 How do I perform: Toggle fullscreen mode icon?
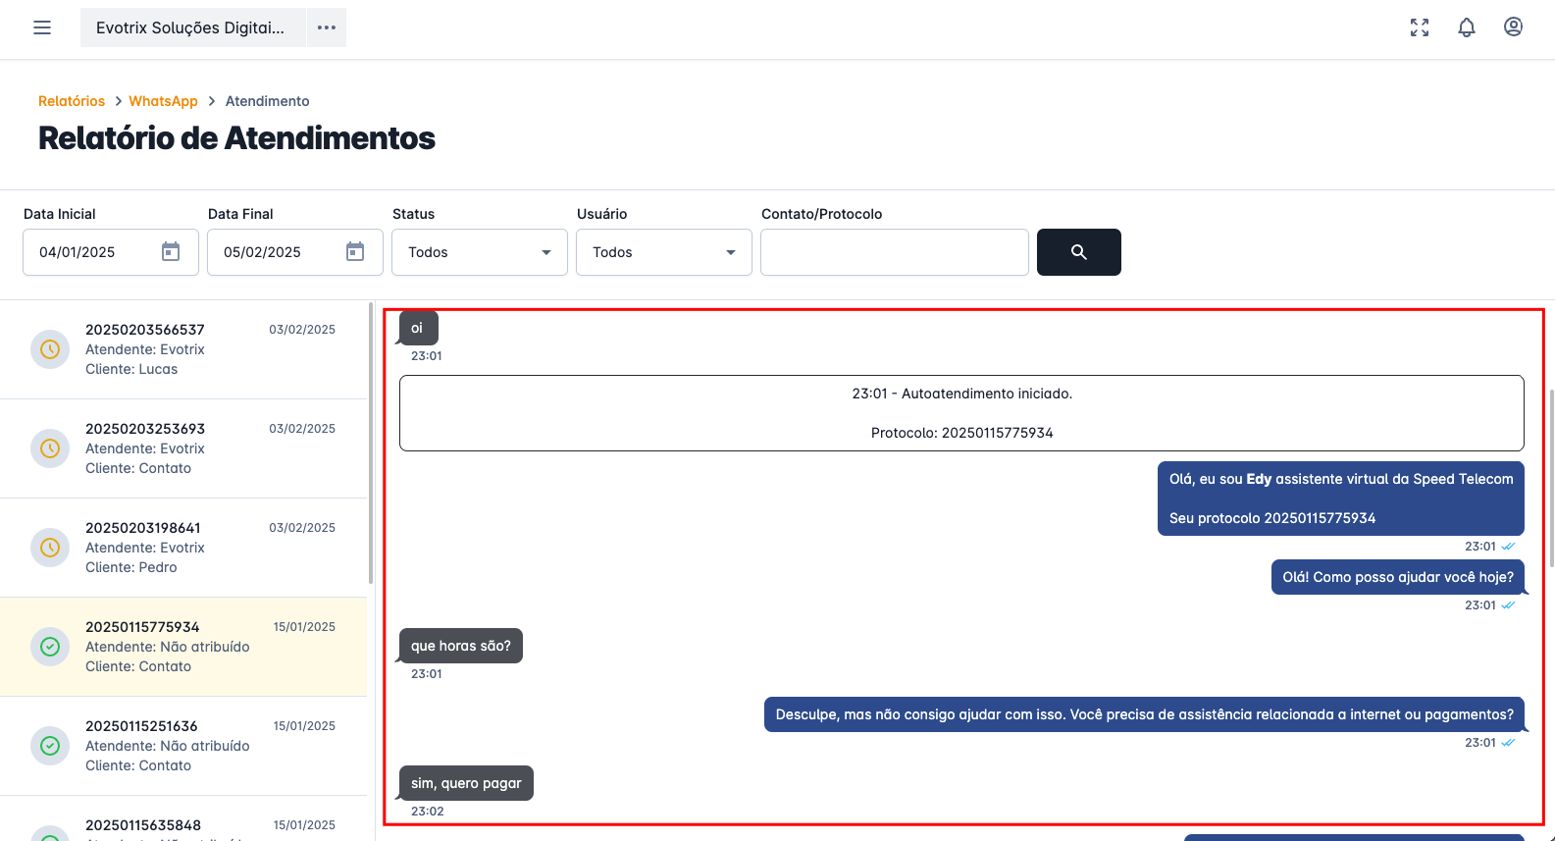tap(1420, 27)
